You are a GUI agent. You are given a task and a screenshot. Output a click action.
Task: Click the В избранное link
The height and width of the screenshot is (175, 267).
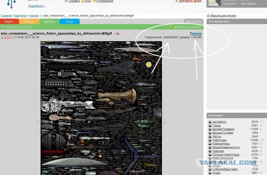click(x=105, y=1)
